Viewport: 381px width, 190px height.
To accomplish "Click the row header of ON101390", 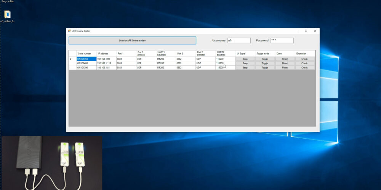I will click(x=73, y=68).
